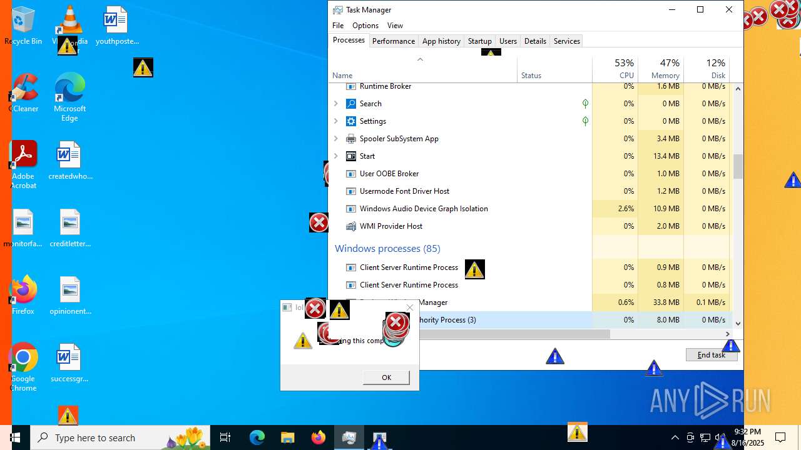Switch to the Details tab
The height and width of the screenshot is (450, 801).
[x=535, y=41]
